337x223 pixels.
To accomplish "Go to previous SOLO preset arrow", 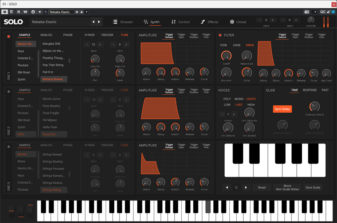I will pyautogui.click(x=93, y=22).
